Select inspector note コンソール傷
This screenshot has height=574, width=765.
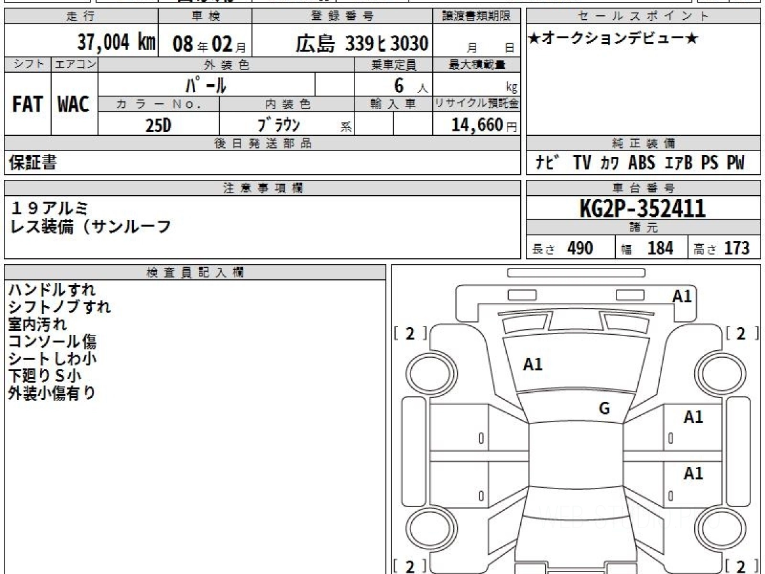[52, 341]
